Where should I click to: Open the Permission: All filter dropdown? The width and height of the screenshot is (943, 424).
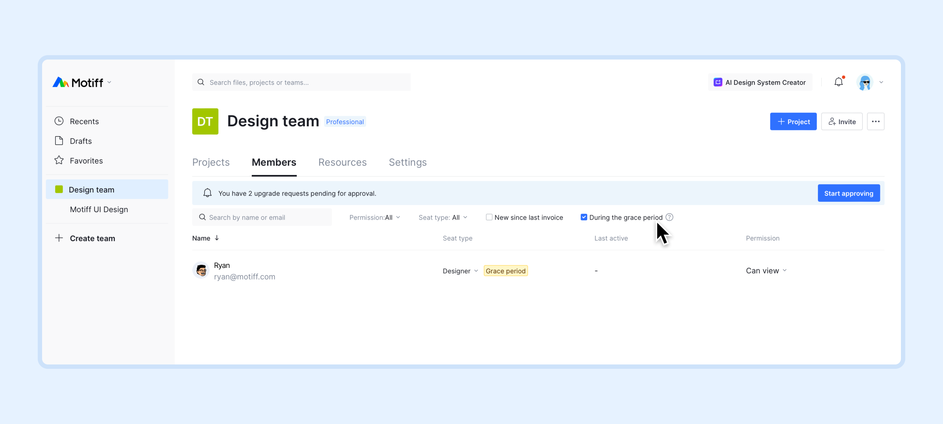[x=375, y=217]
